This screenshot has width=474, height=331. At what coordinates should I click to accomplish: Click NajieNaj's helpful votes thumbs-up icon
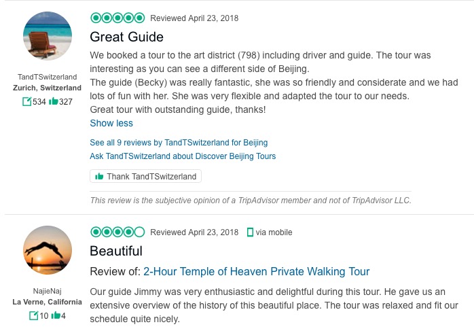coord(56,316)
